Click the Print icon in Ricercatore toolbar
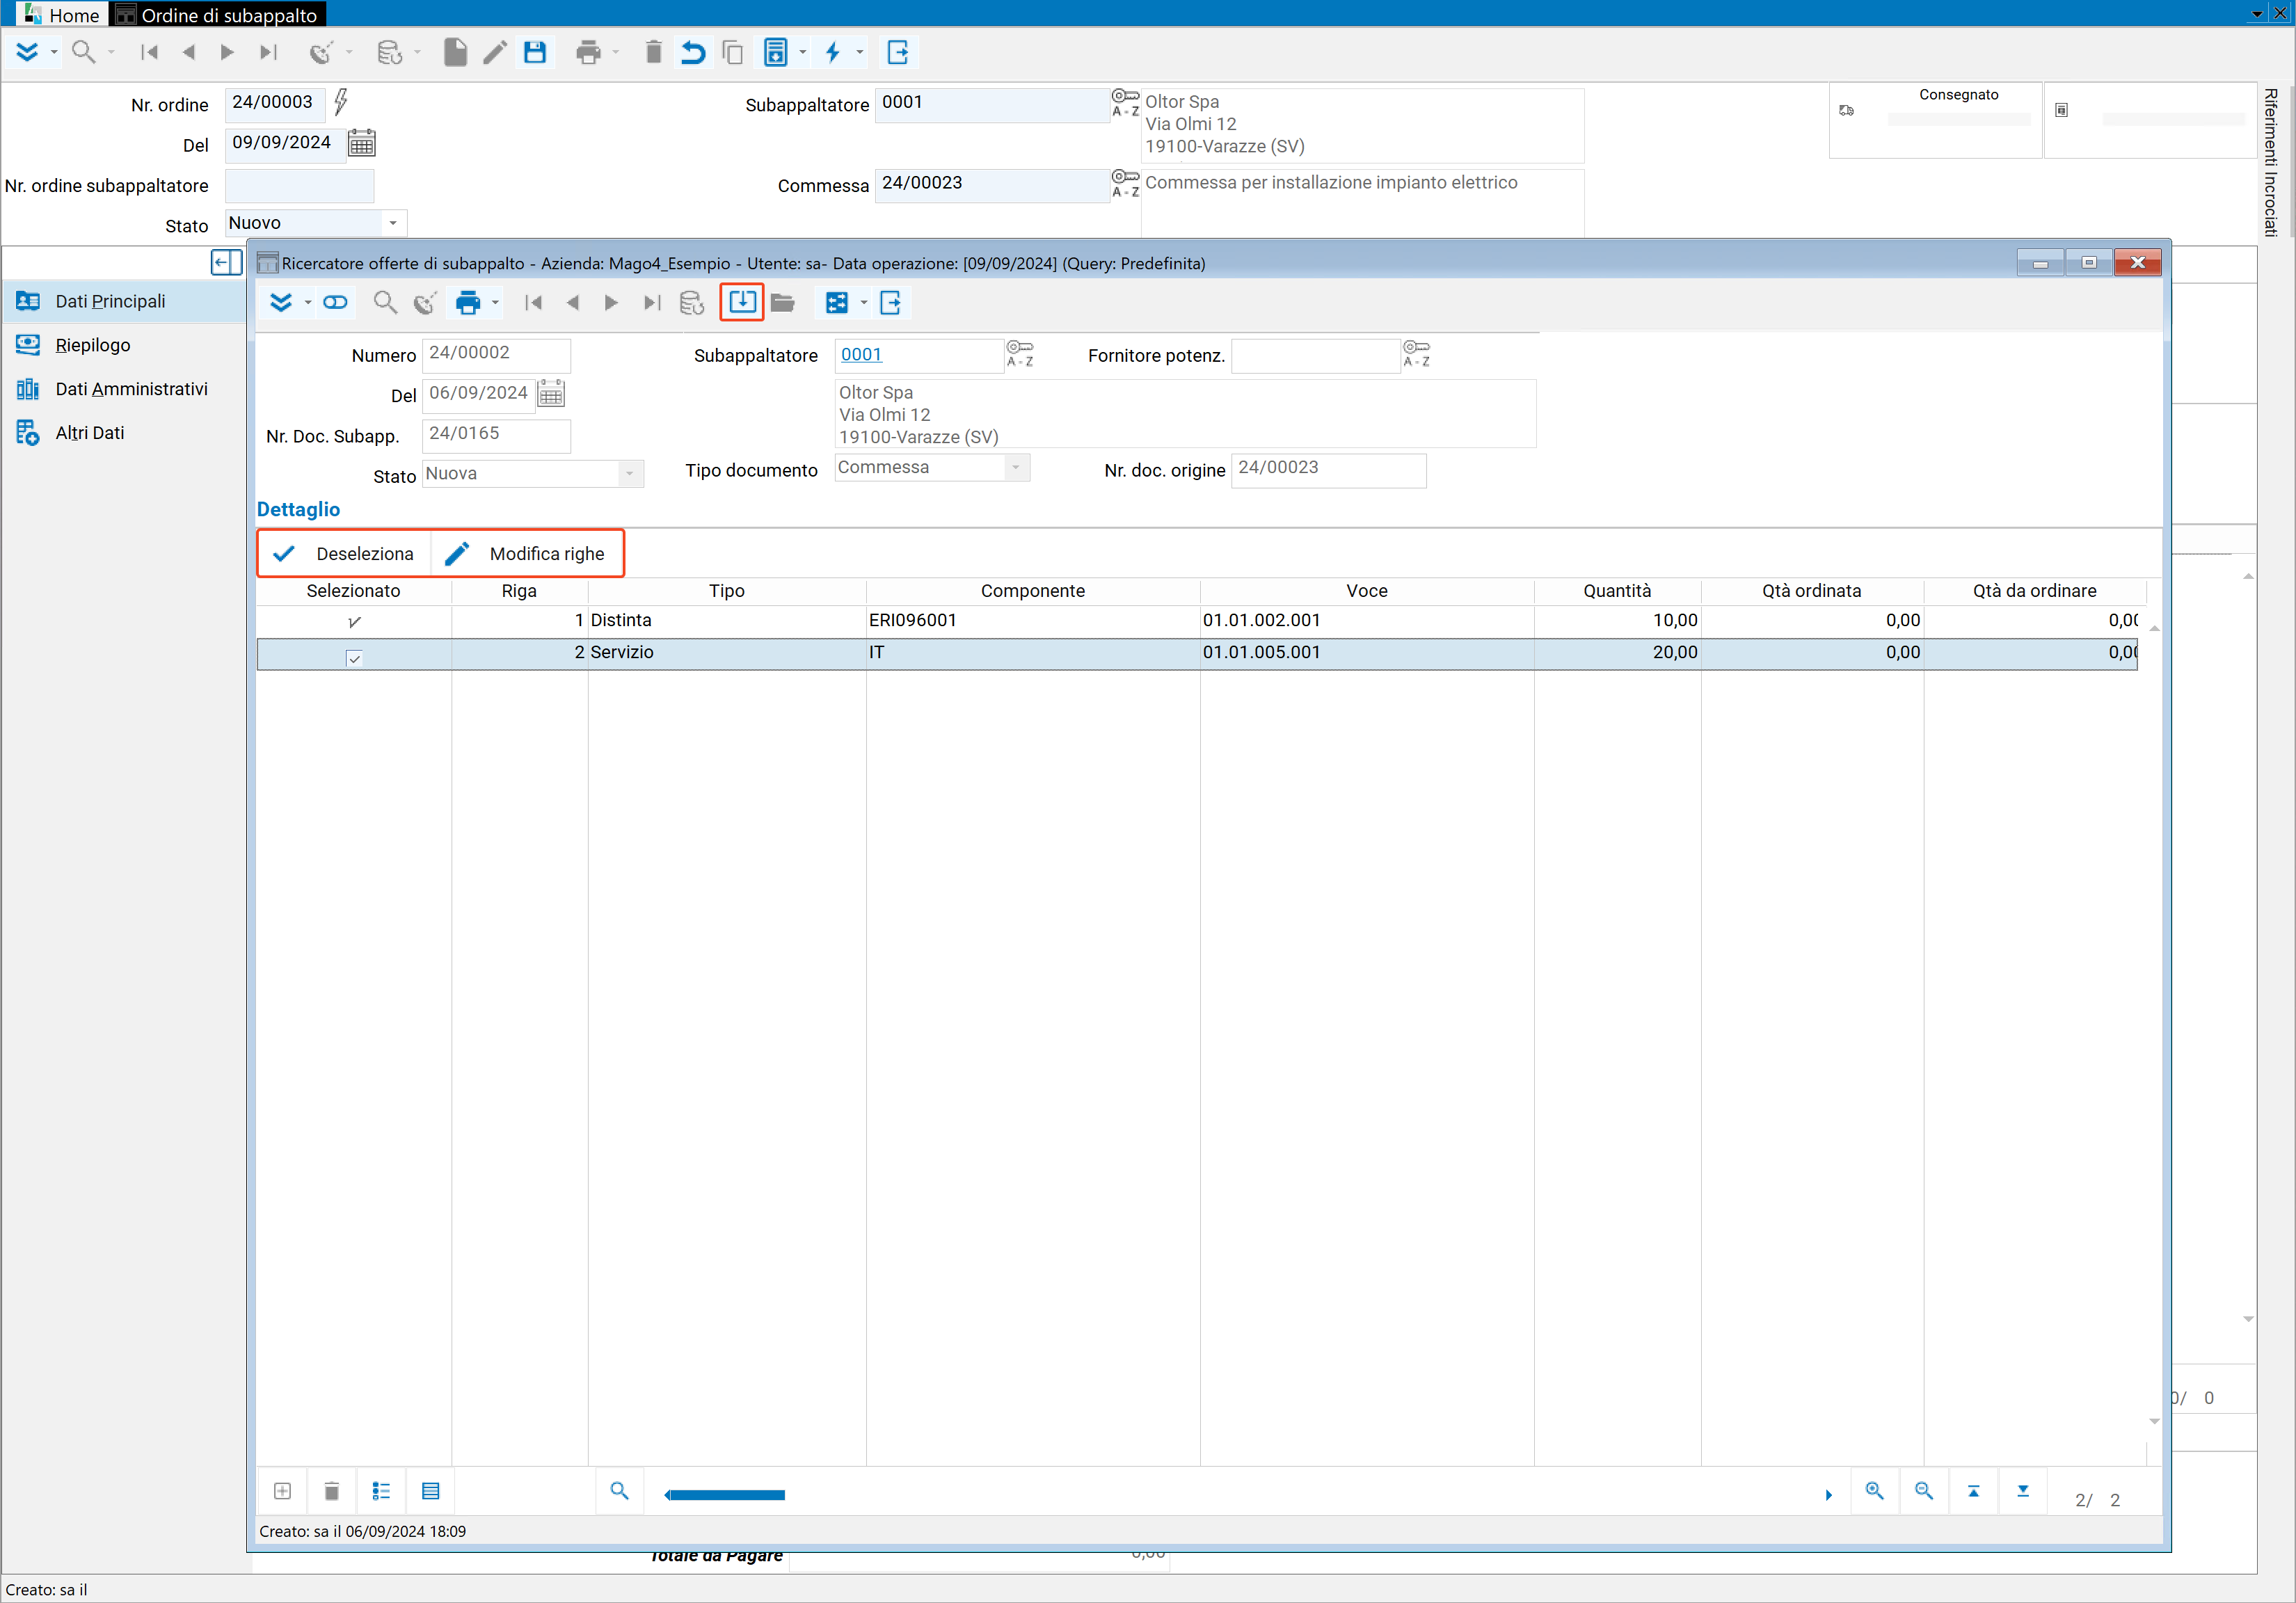 (468, 302)
